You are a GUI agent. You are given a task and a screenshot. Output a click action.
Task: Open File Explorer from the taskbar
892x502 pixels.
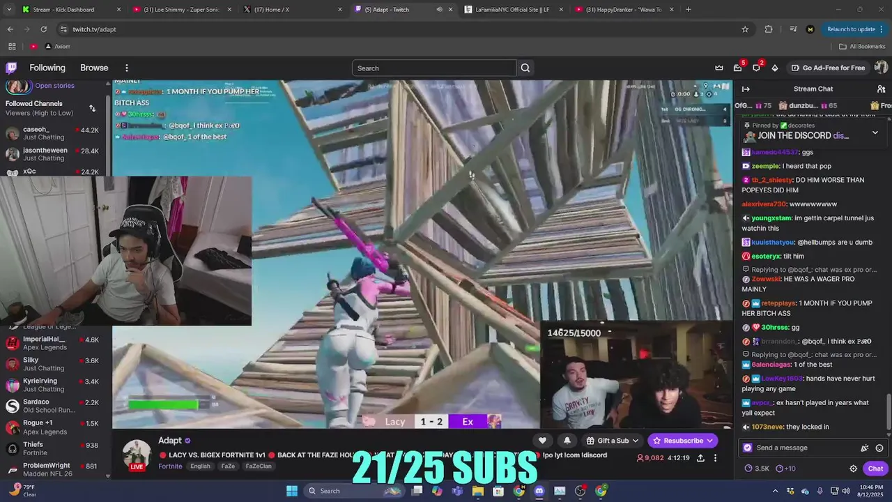pos(478,491)
